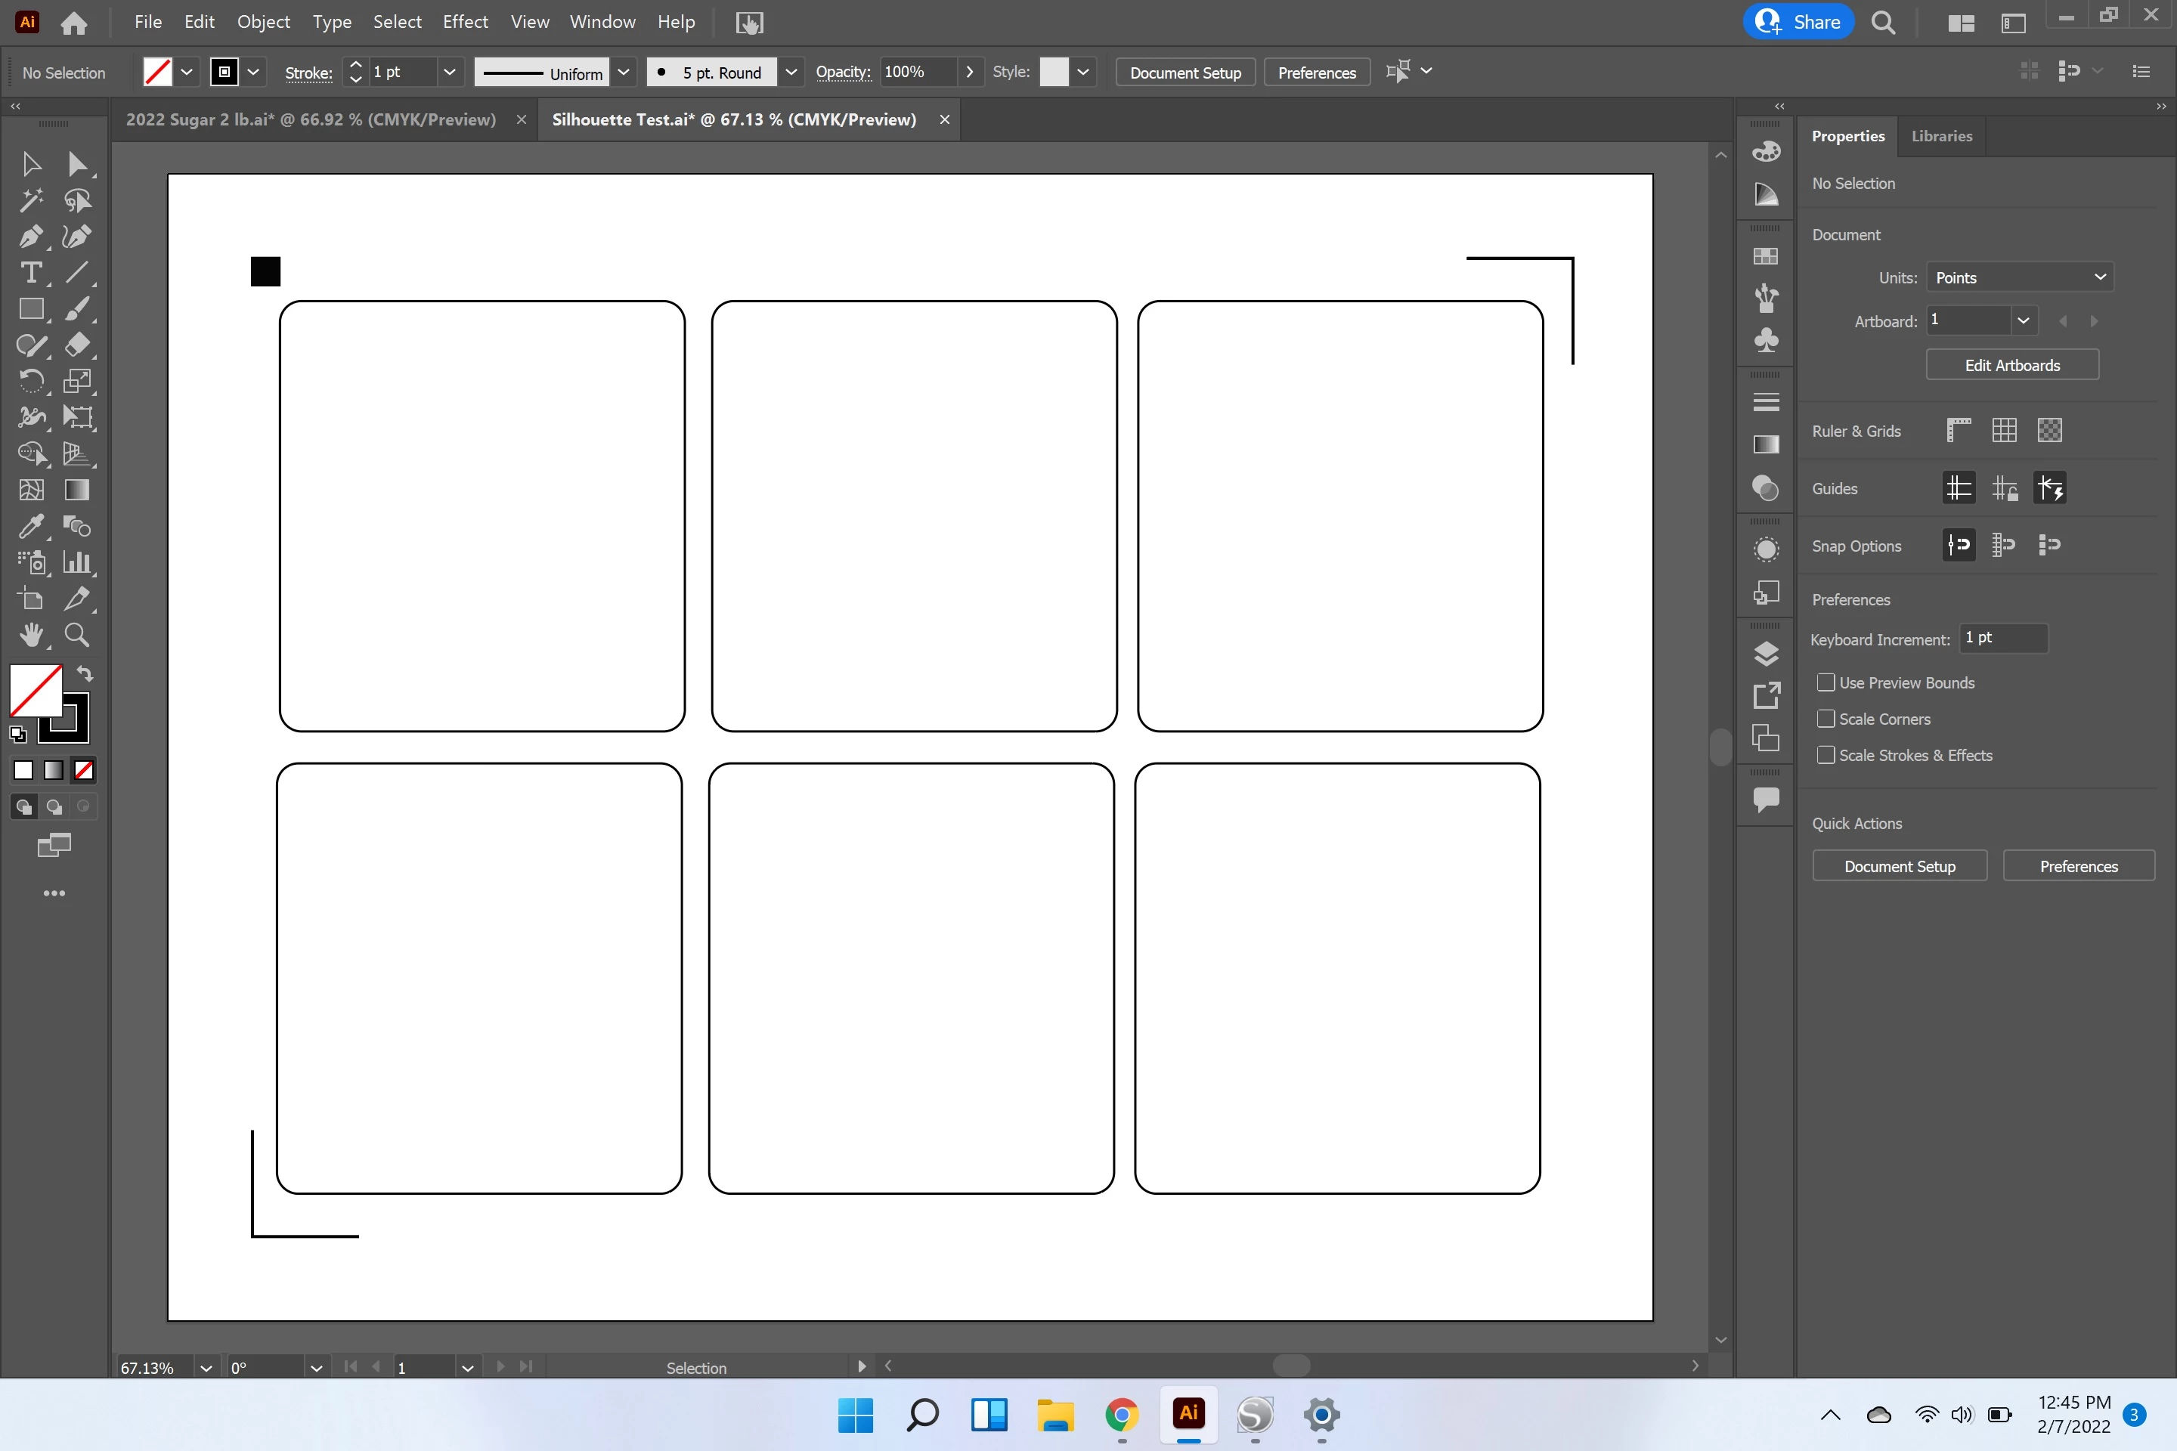Click the Edit Artboards button
This screenshot has width=2177, height=1451.
(x=2011, y=366)
